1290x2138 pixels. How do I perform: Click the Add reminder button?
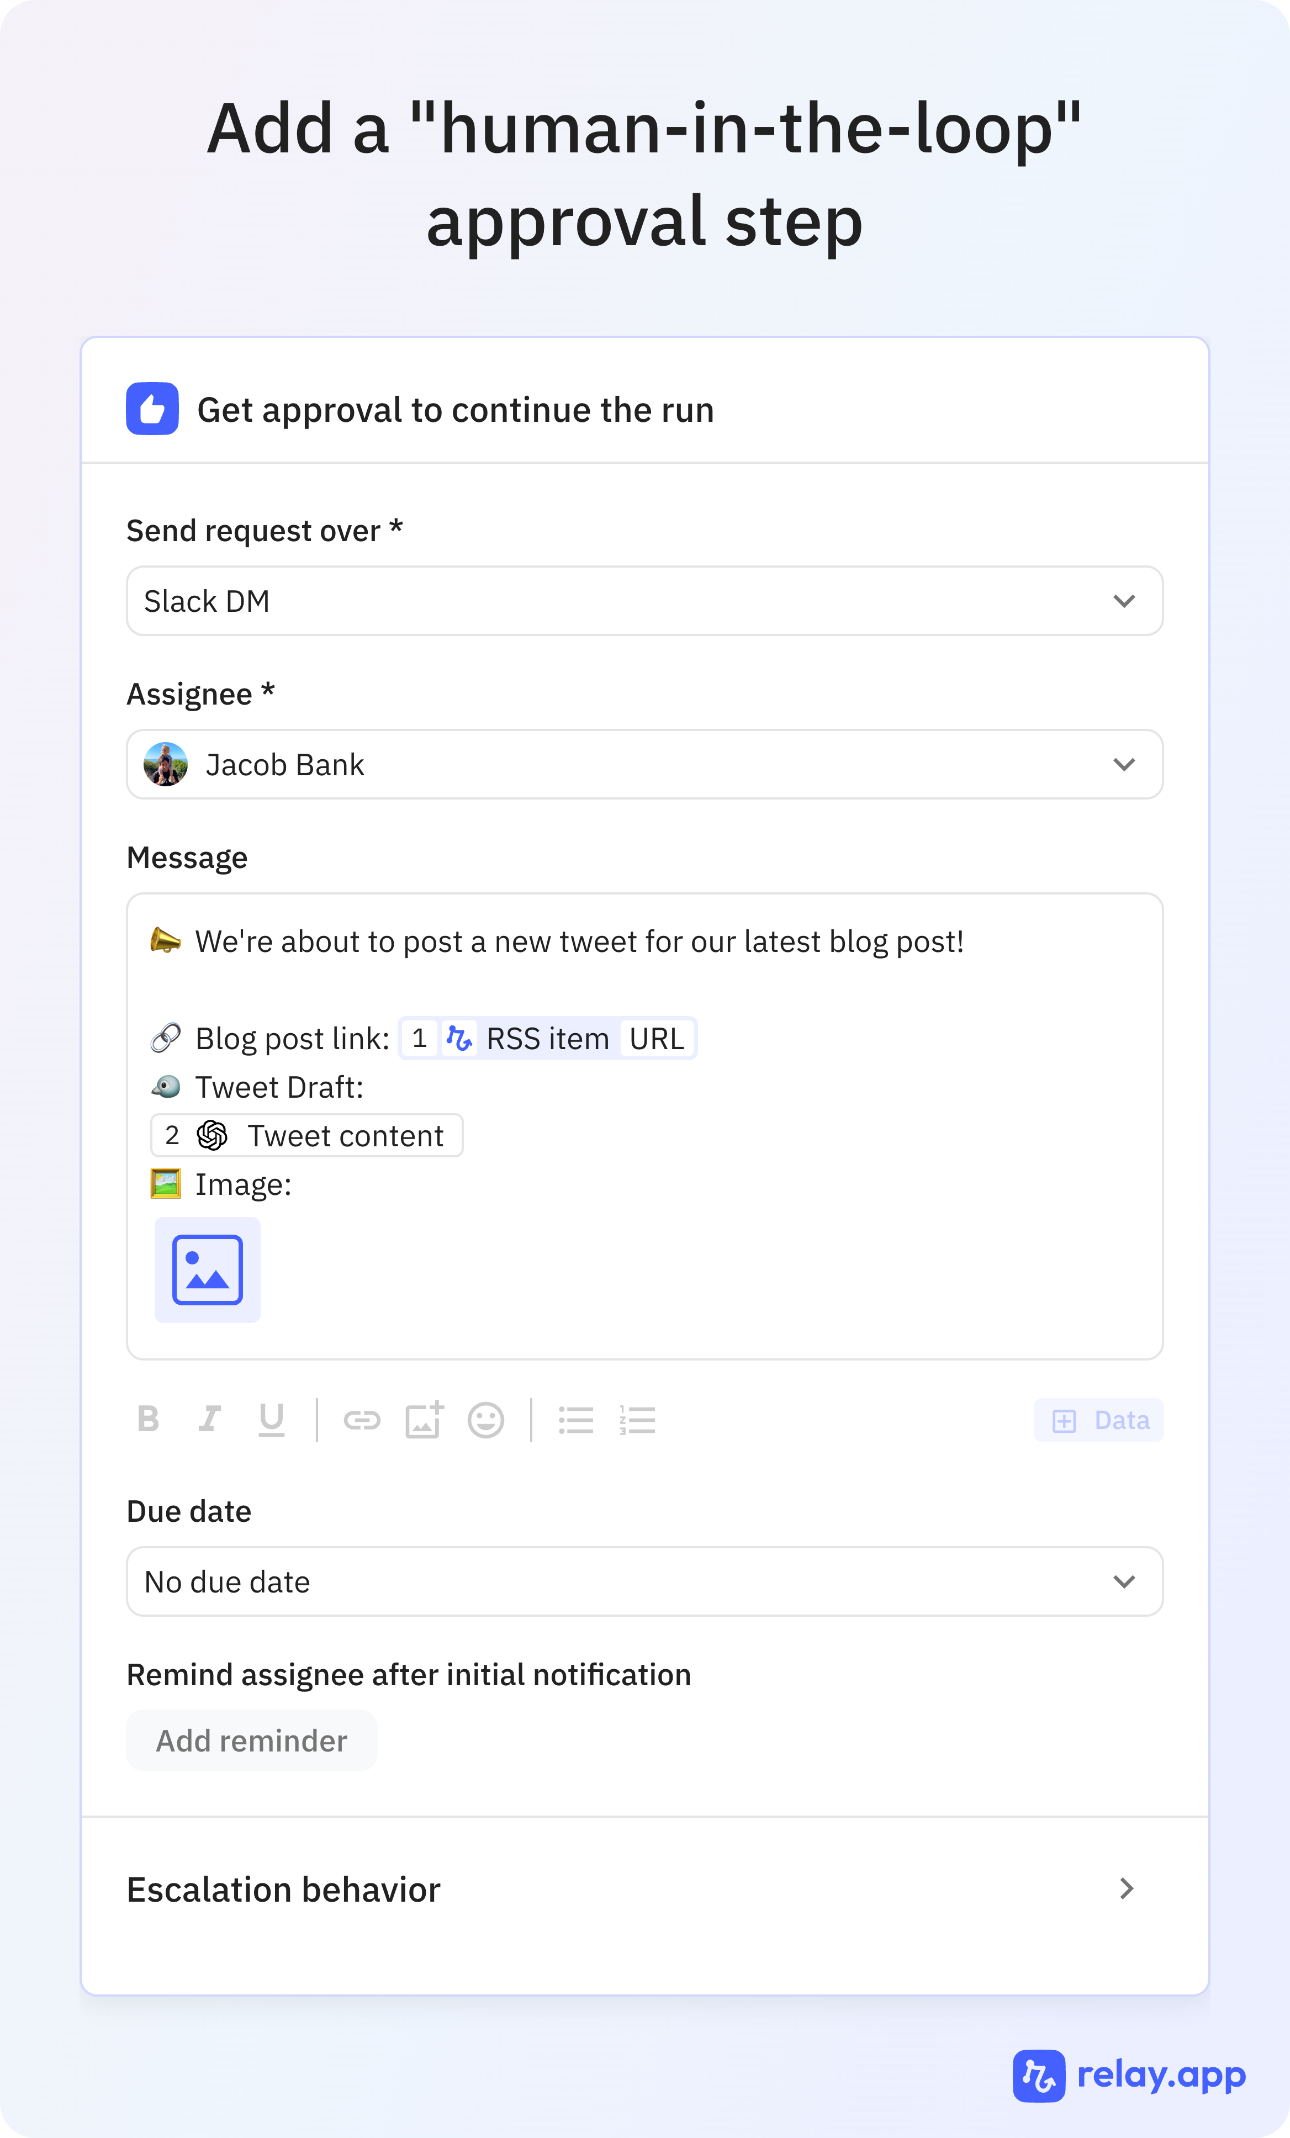click(252, 1740)
